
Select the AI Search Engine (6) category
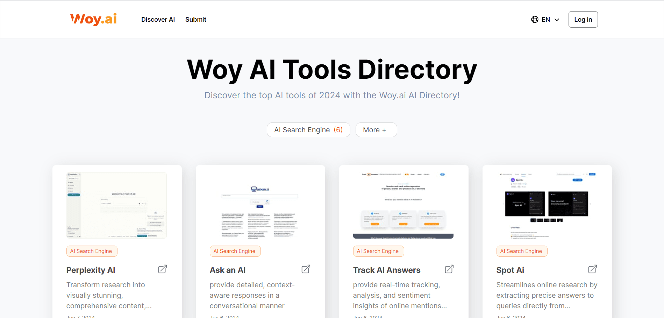click(x=308, y=130)
